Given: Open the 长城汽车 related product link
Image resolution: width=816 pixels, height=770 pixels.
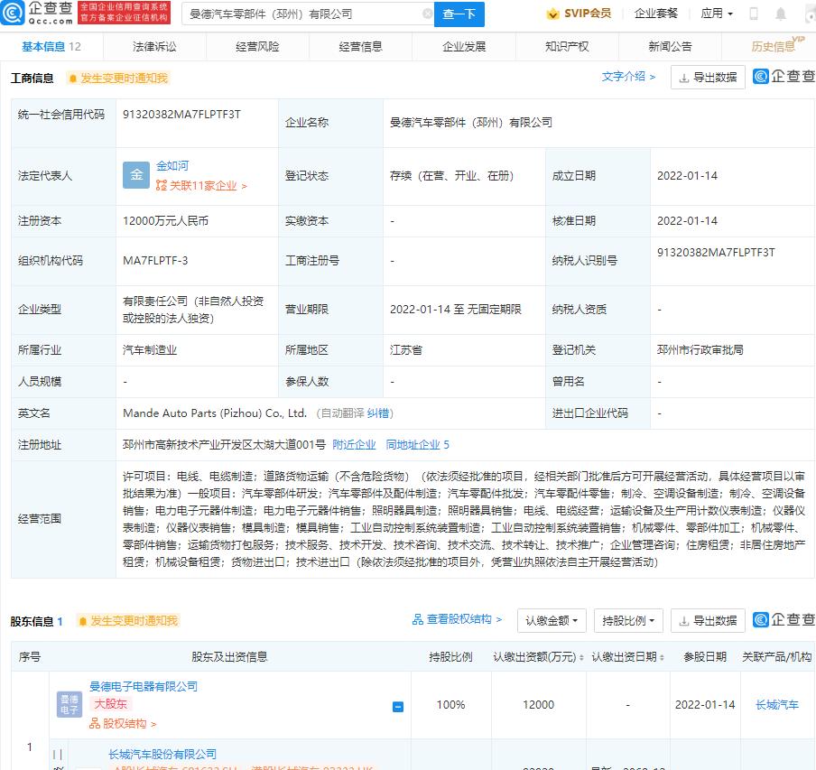Looking at the screenshot, I should pos(777,705).
